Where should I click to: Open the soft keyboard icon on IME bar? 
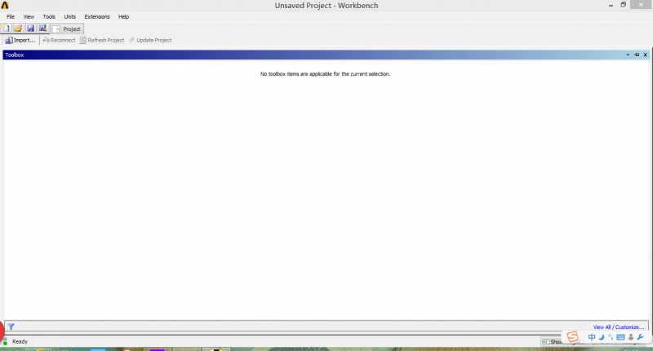[620, 337]
